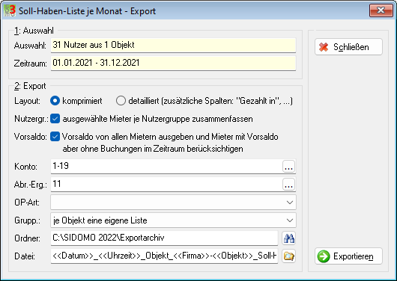Uncheck Mieter je Nutzergruppe zusammenfassen
The width and height of the screenshot is (397, 281).
[55, 119]
